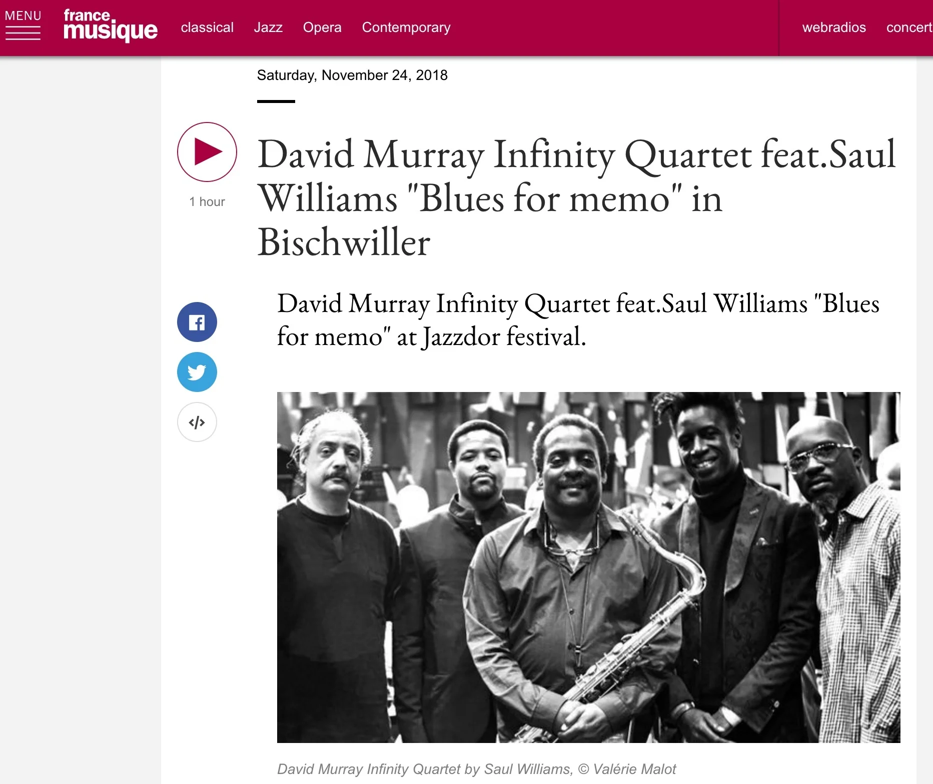Open the hamburger MENU icon

coord(23,33)
